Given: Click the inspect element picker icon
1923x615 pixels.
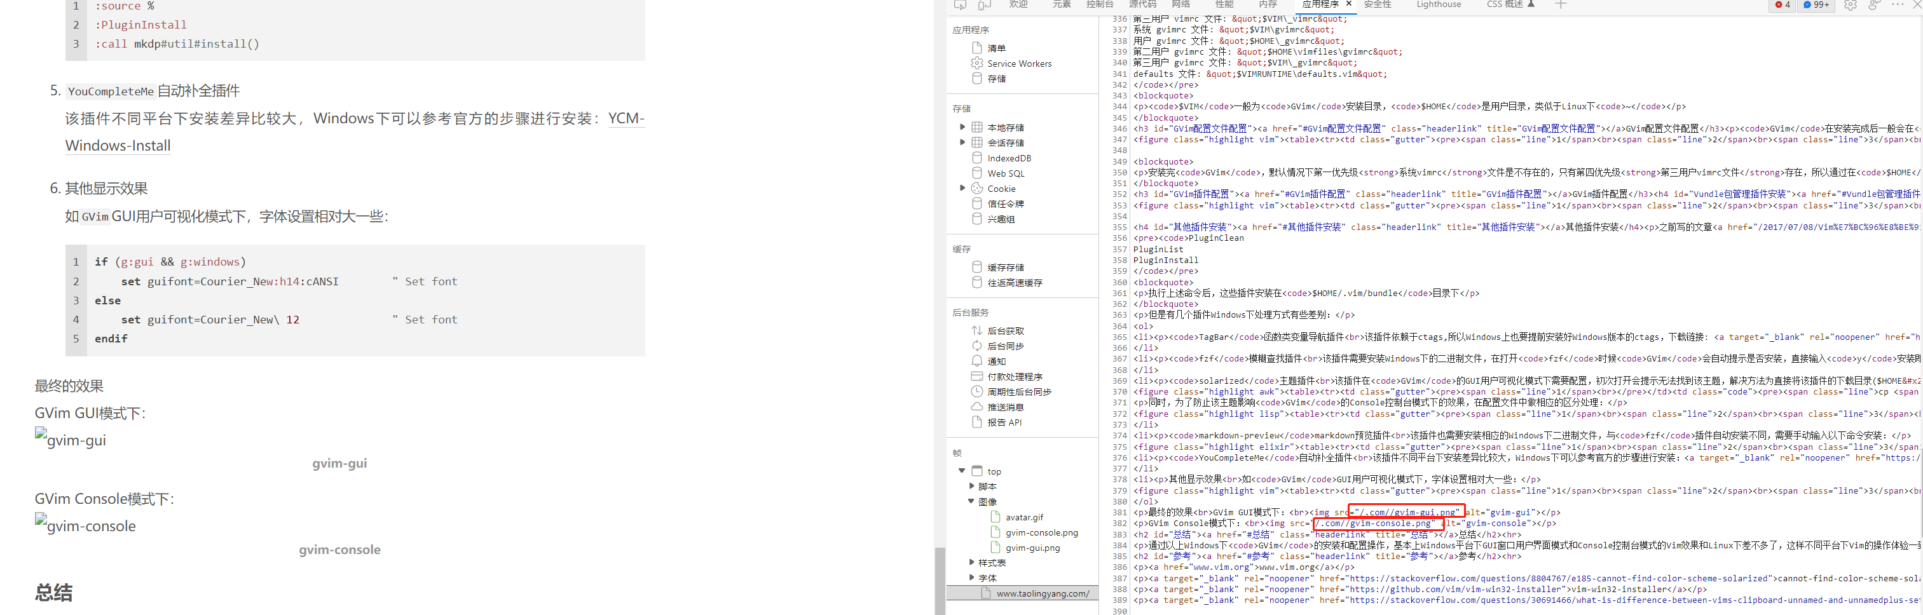Looking at the screenshot, I should 959,5.
